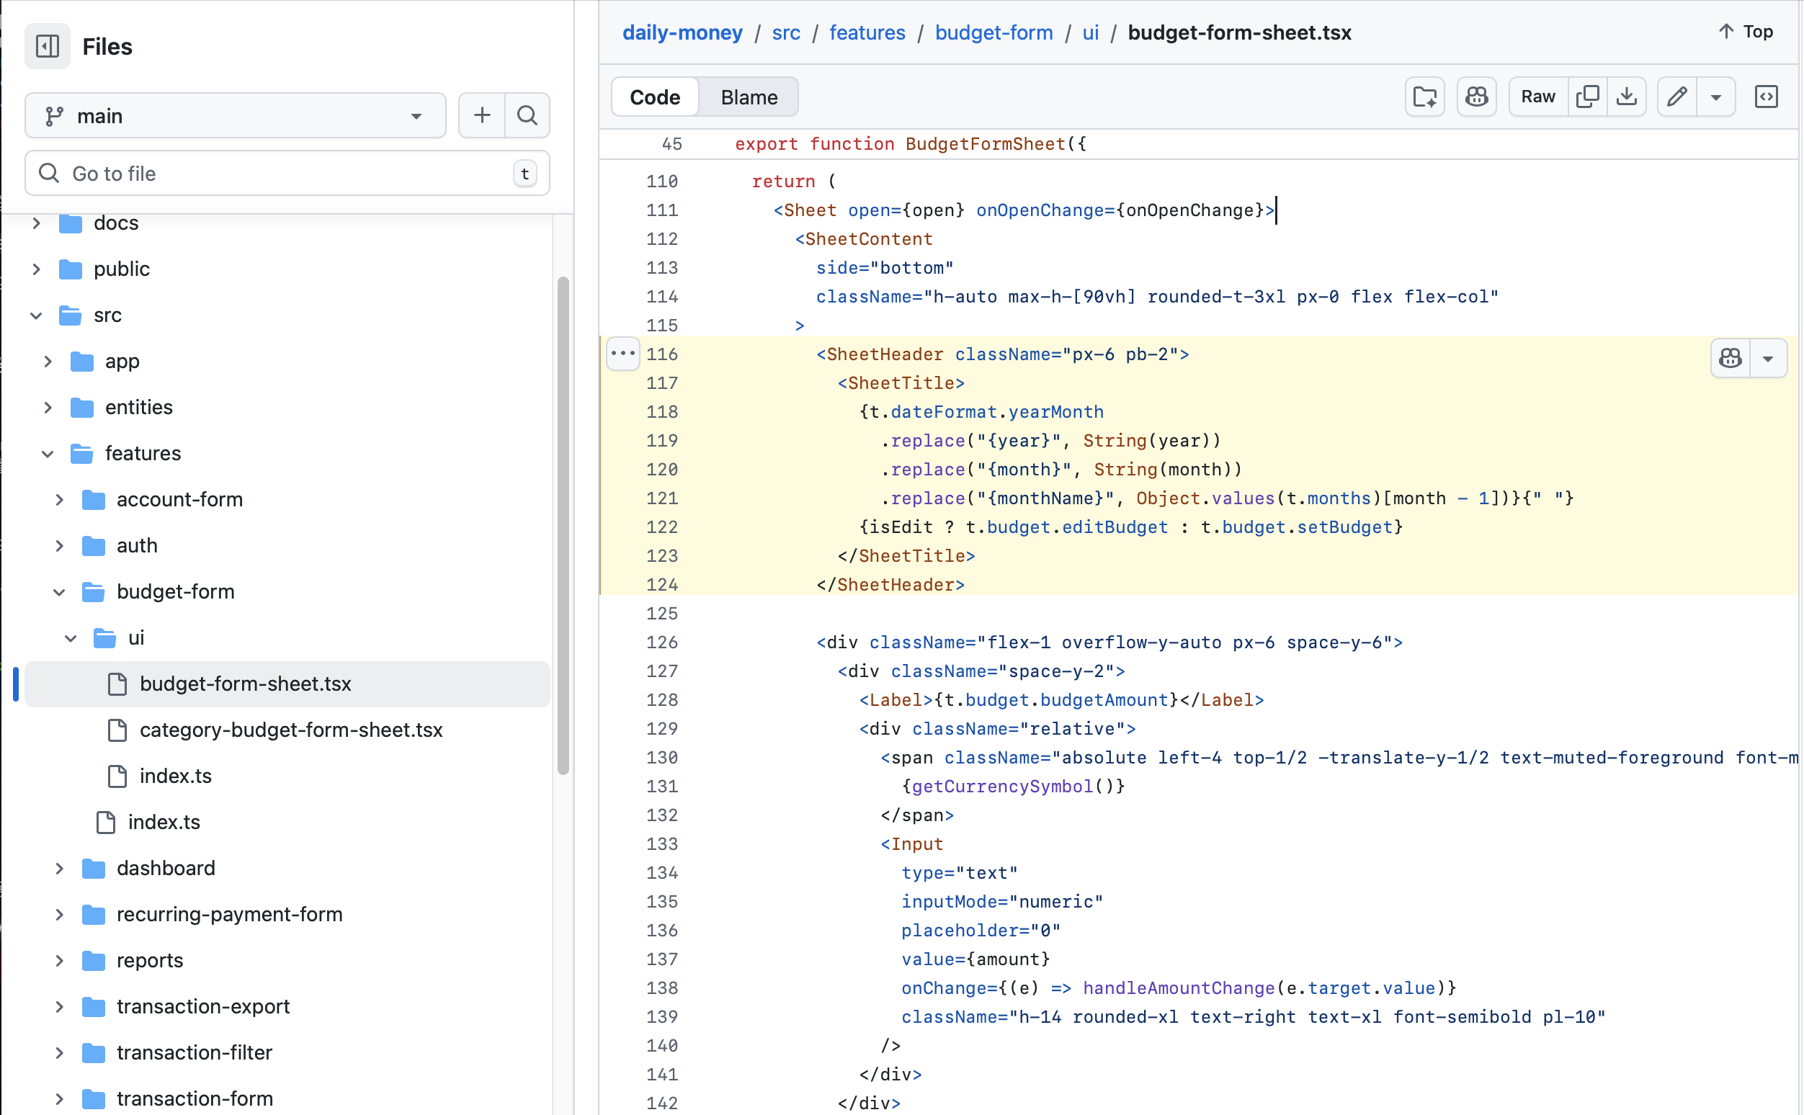Image resolution: width=1804 pixels, height=1115 pixels.
Task: Click the search files magnifier icon
Action: pyautogui.click(x=527, y=115)
